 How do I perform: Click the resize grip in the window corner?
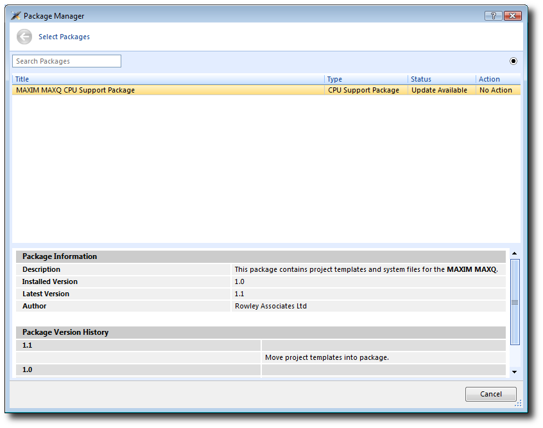518,403
